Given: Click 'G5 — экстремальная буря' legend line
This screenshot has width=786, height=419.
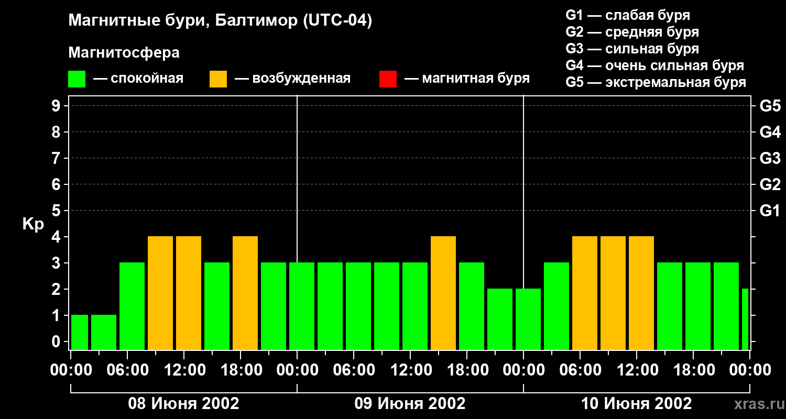Looking at the screenshot, I should click(656, 82).
